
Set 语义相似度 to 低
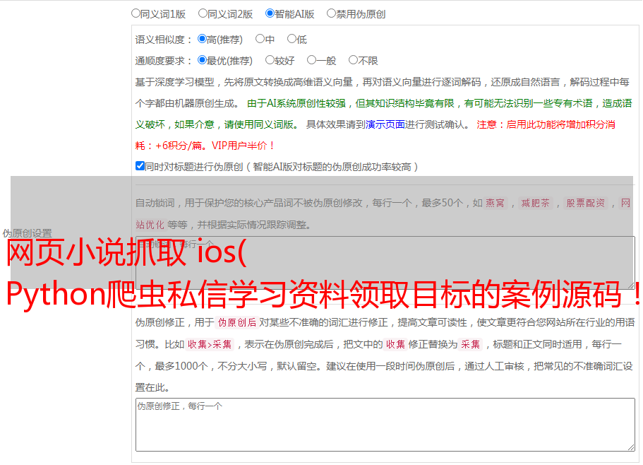tap(292, 39)
